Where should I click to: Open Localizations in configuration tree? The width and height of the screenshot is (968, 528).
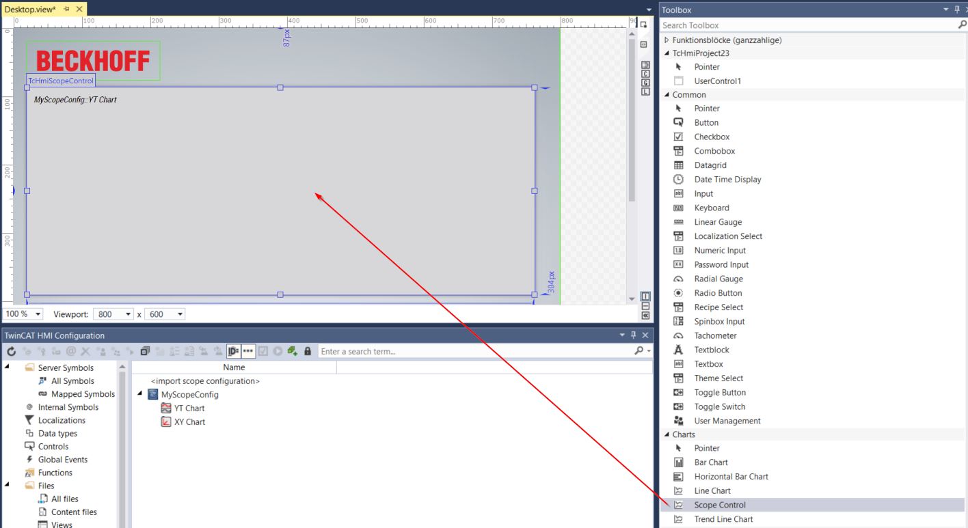pyautogui.click(x=62, y=420)
